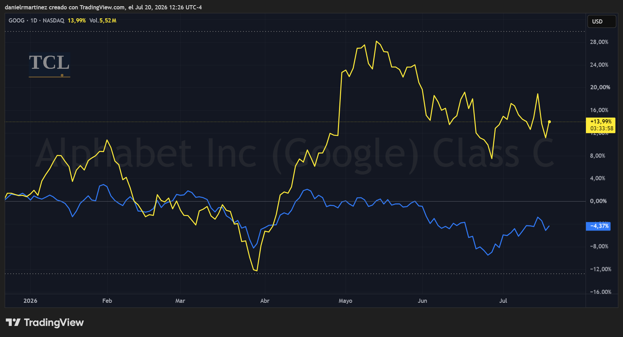Click the 24,00% scale label
Screen dimensions: 623x337
[x=599, y=65]
